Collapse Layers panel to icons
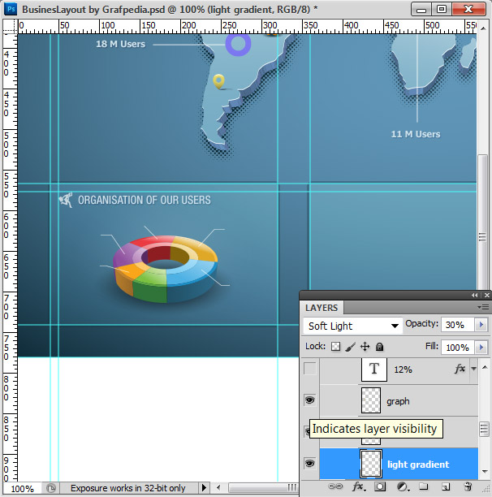 point(474,295)
